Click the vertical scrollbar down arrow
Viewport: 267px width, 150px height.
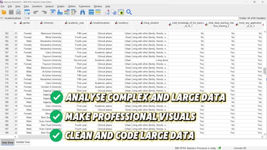[265, 134]
